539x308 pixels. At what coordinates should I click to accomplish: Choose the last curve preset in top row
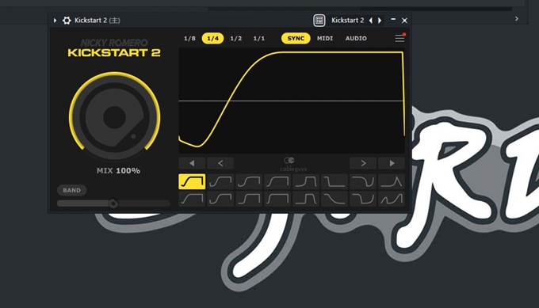coord(392,181)
